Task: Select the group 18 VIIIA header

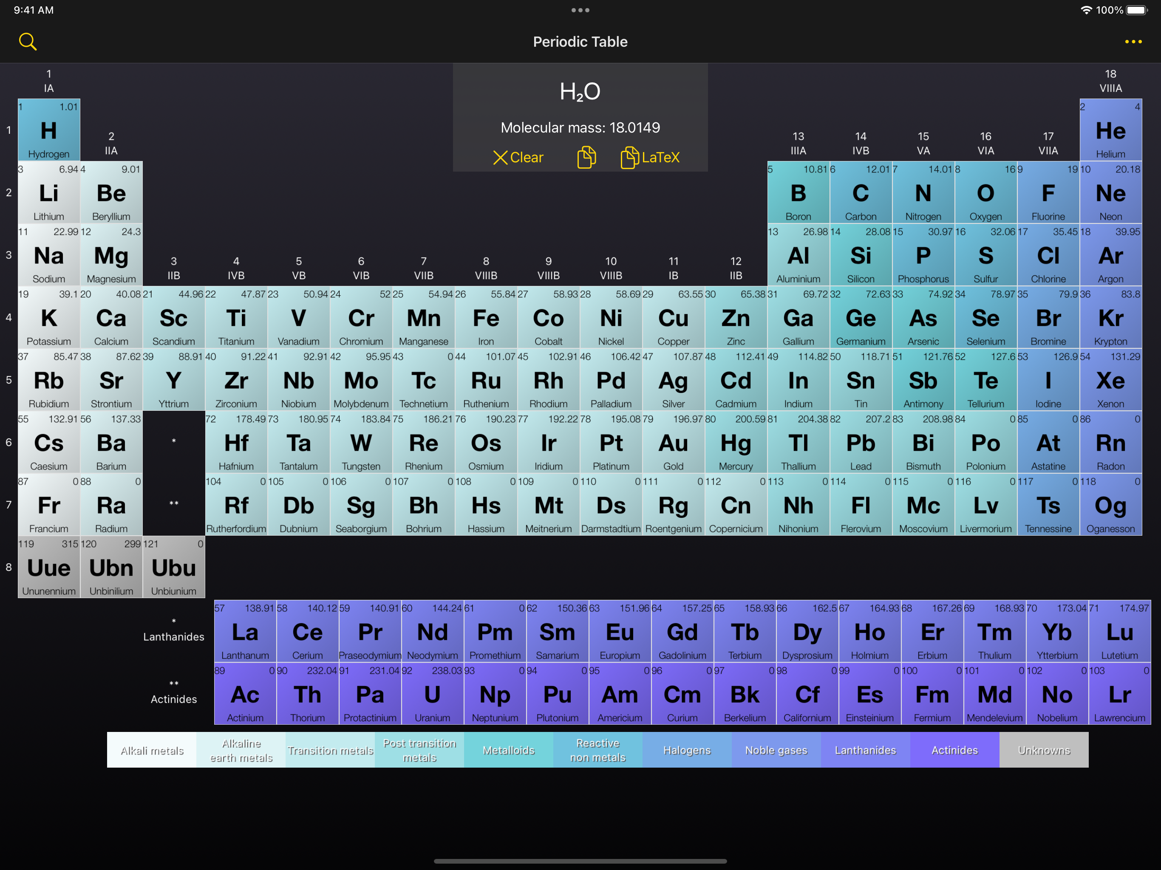Action: point(1110,81)
